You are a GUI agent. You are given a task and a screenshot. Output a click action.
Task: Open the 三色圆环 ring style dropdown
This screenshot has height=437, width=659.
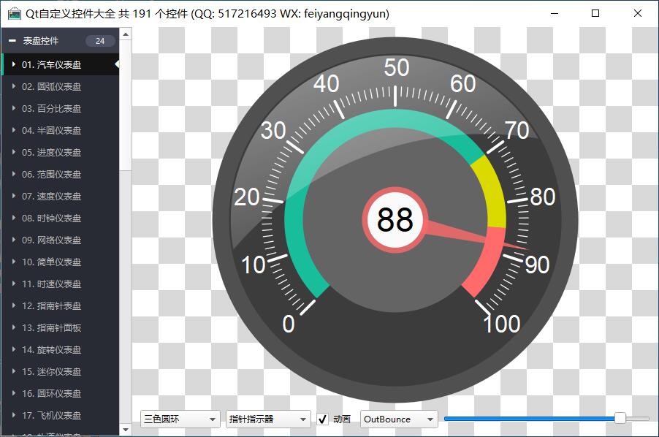[180, 419]
